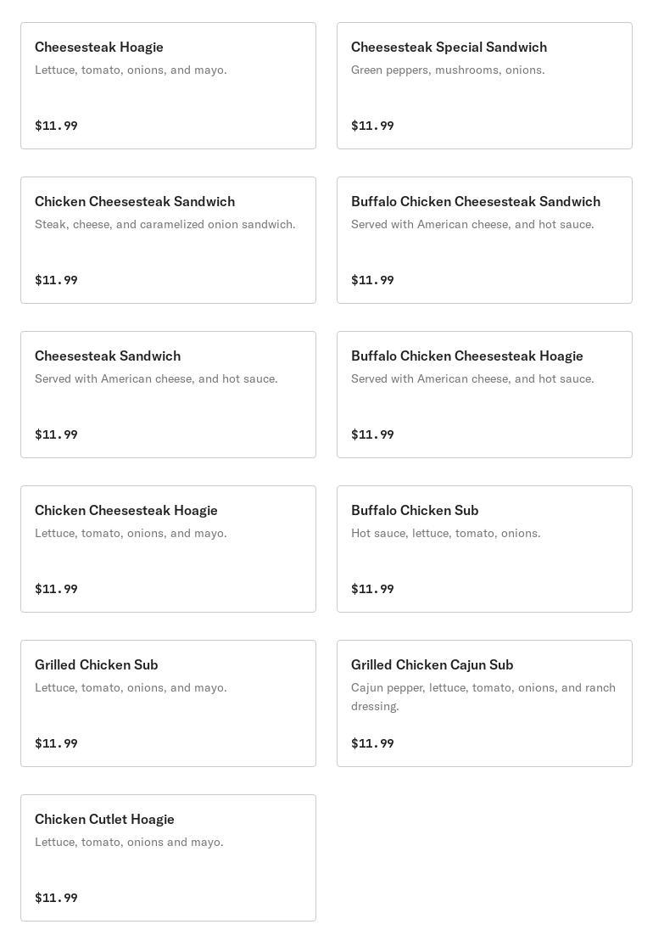The height and width of the screenshot is (930, 653).
Task: Click the Buffalo Chicken Sub card
Action: 484,549
